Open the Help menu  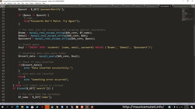coord(44,3)
